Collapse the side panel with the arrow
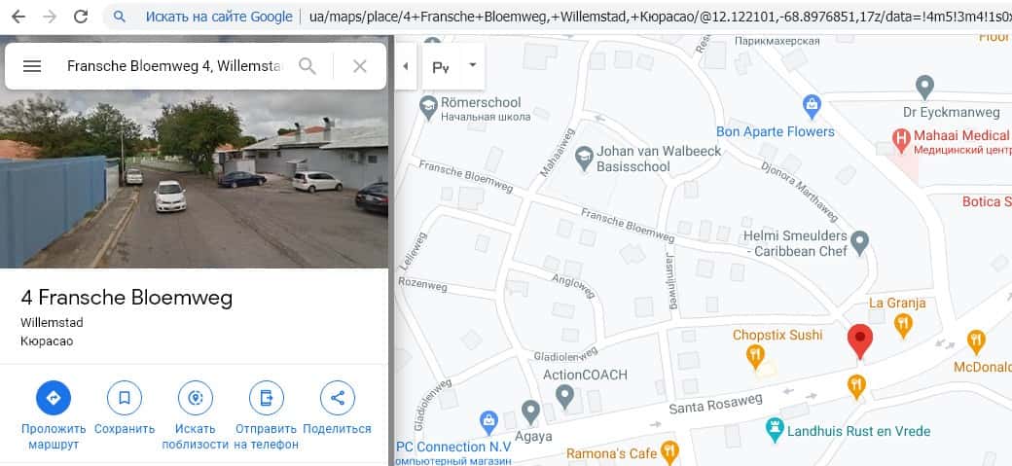Viewport: 1012px width, 466px height. (406, 66)
